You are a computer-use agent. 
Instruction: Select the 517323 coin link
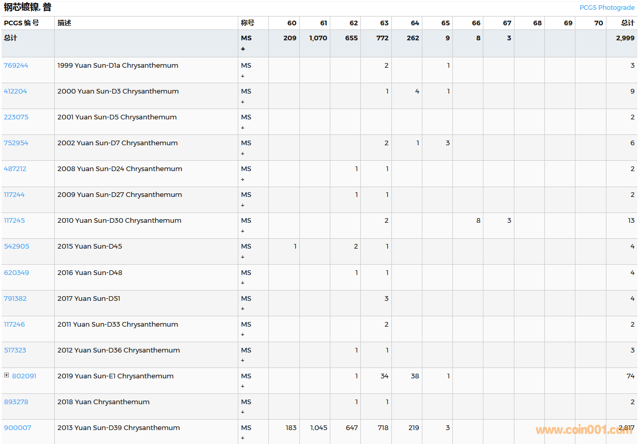(x=15, y=350)
